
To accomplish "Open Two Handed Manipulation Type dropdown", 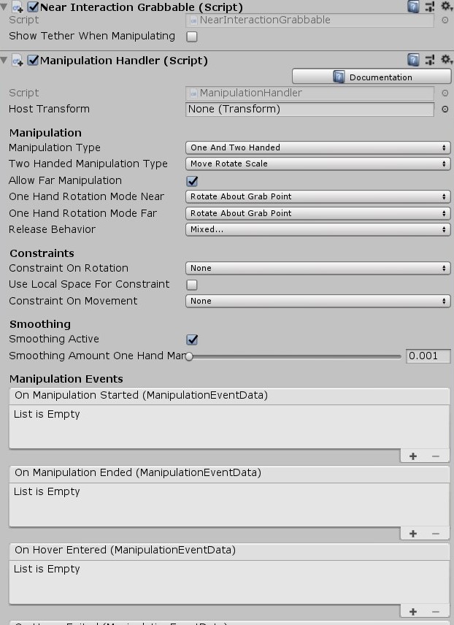I will pyautogui.click(x=318, y=164).
